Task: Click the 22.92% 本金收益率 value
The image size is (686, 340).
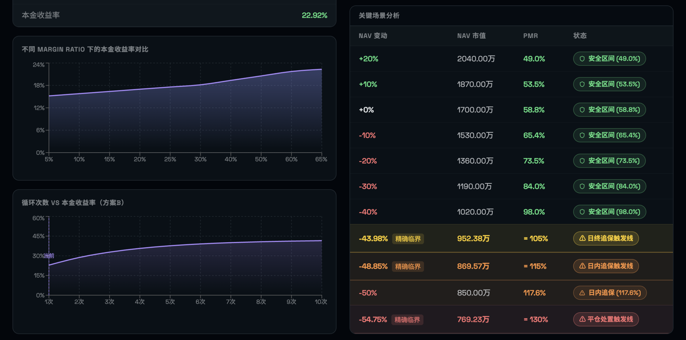Action: point(314,15)
